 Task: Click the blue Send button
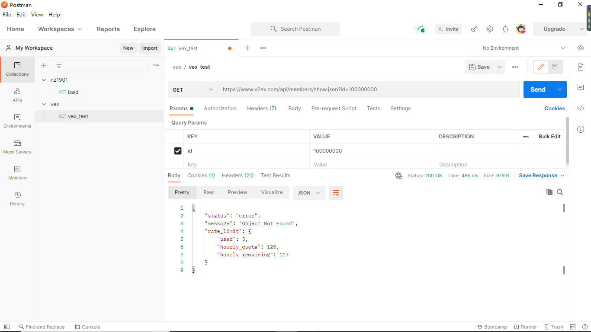538,89
